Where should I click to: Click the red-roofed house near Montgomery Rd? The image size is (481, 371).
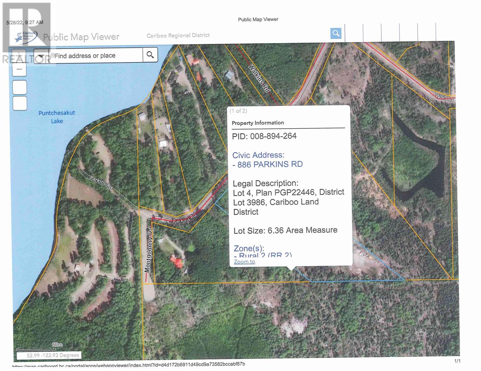click(x=176, y=262)
